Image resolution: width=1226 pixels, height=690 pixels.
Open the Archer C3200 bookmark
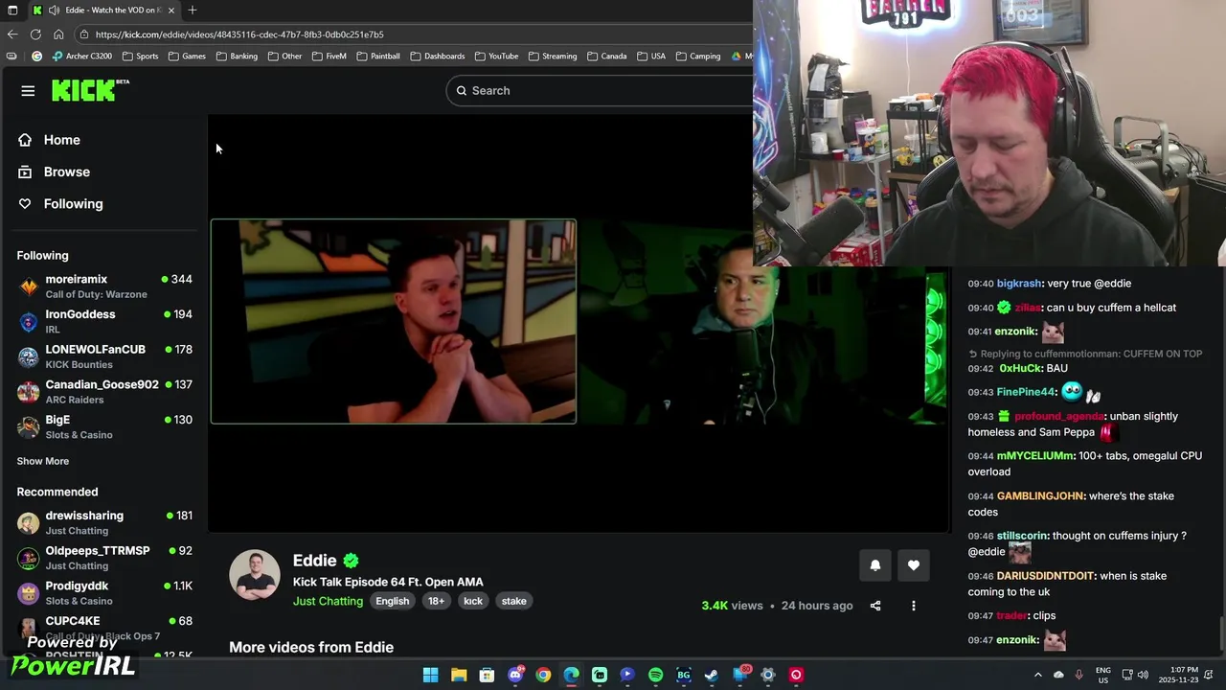coord(81,56)
